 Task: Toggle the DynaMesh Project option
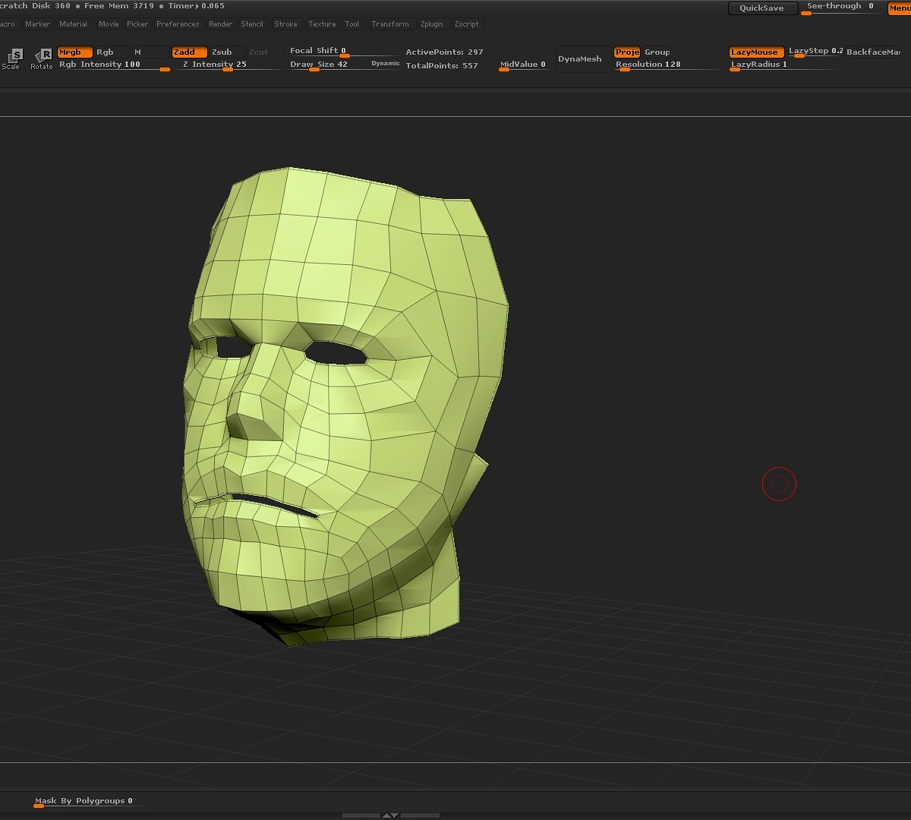[627, 52]
